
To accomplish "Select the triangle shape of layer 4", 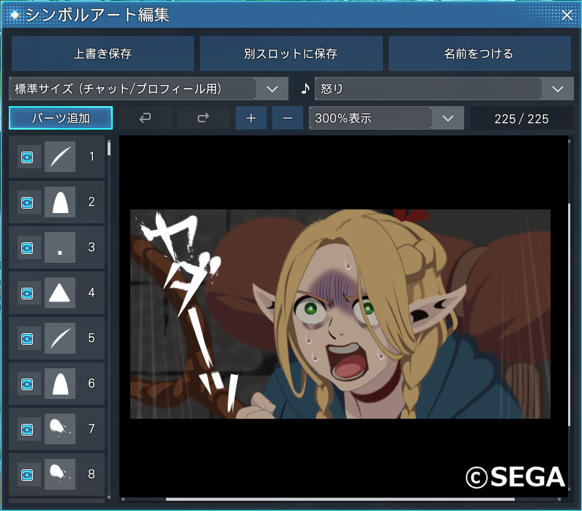I will tap(60, 293).
